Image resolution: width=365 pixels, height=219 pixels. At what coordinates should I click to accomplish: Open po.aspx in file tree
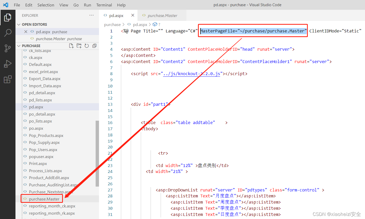point(36,128)
